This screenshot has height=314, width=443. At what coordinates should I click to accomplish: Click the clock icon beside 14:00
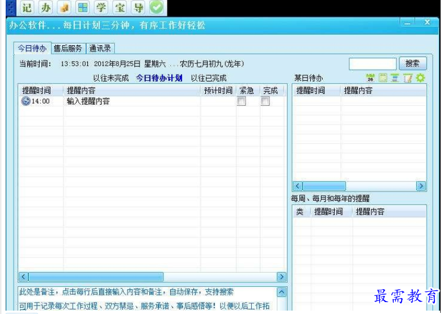pos(26,101)
